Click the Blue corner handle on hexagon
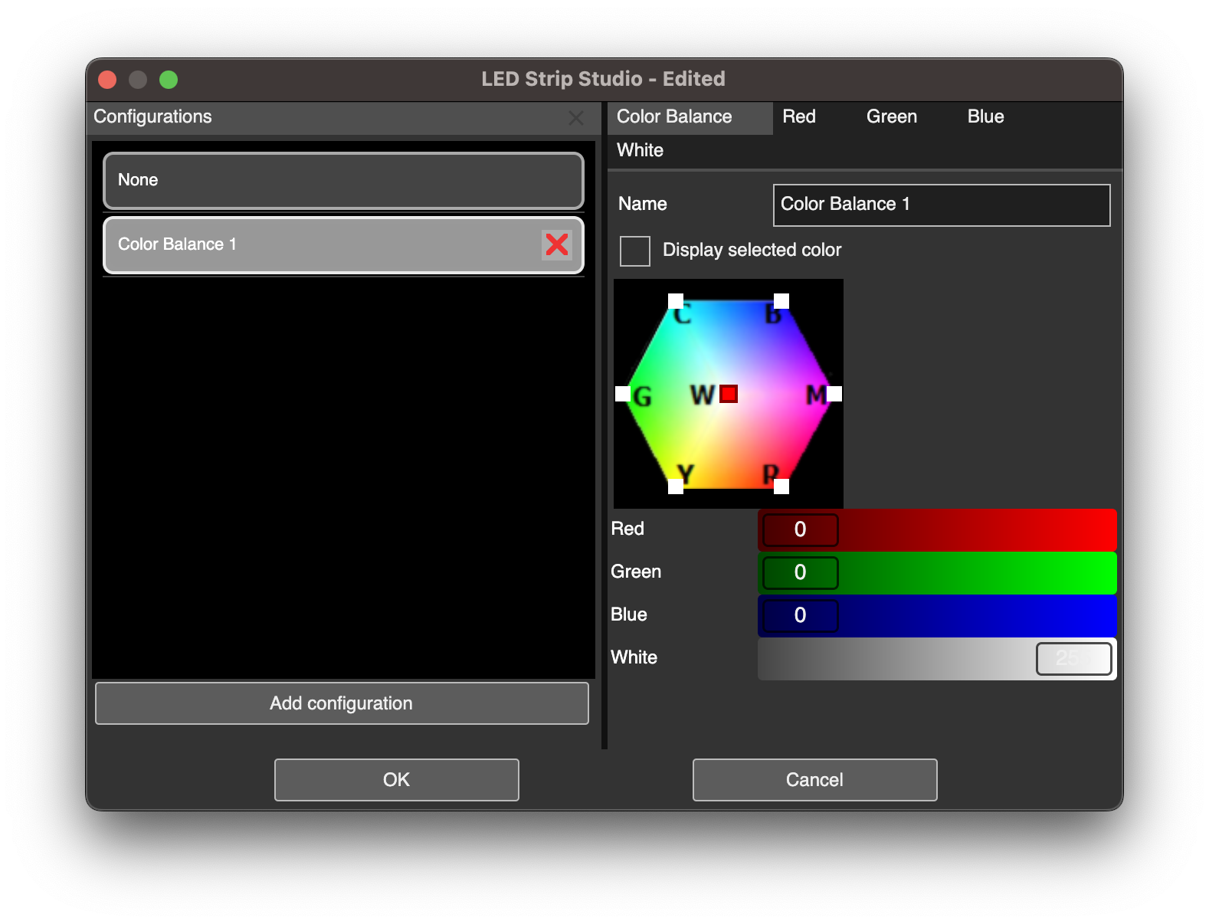The width and height of the screenshot is (1209, 924). tap(781, 301)
